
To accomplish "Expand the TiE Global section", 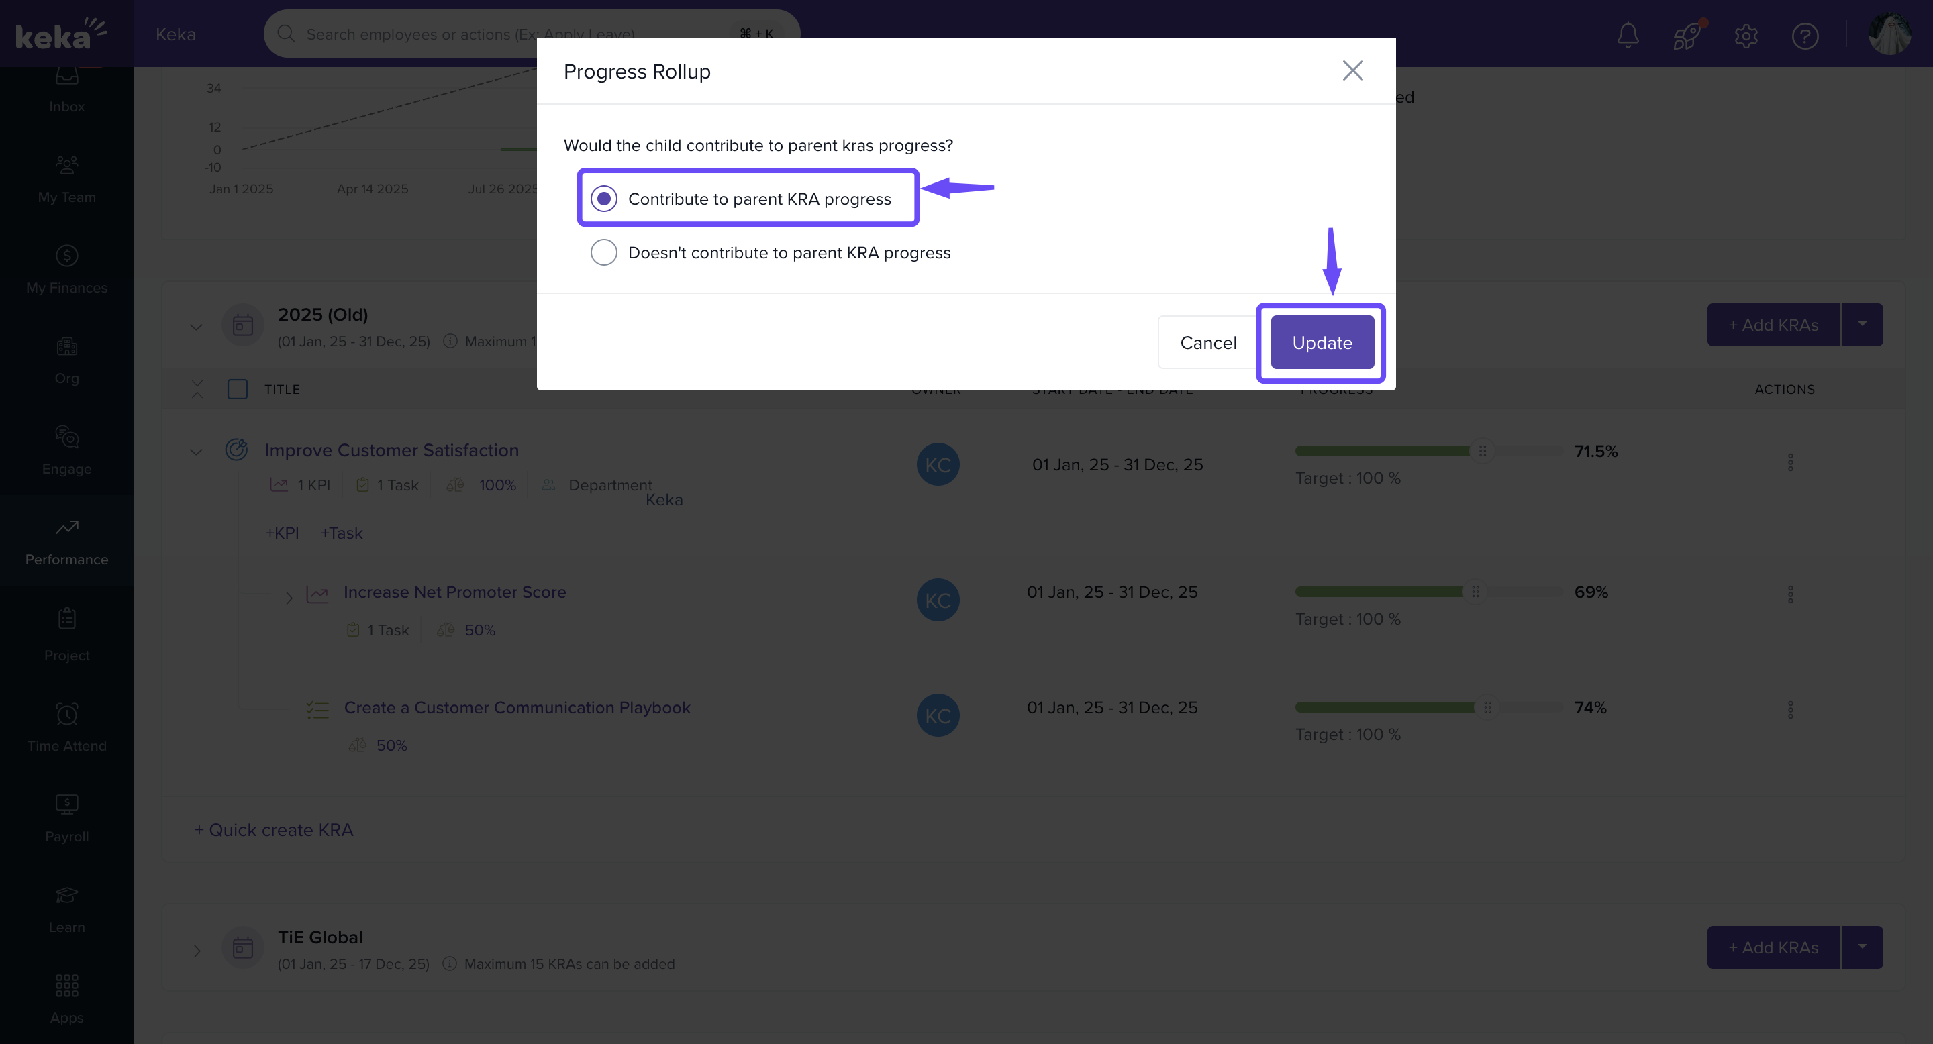I will click(197, 951).
